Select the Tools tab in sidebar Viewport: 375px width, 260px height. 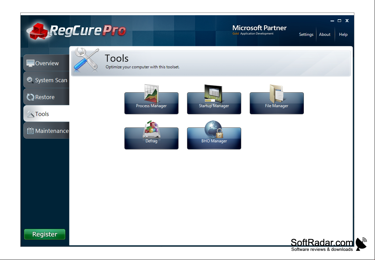point(46,114)
